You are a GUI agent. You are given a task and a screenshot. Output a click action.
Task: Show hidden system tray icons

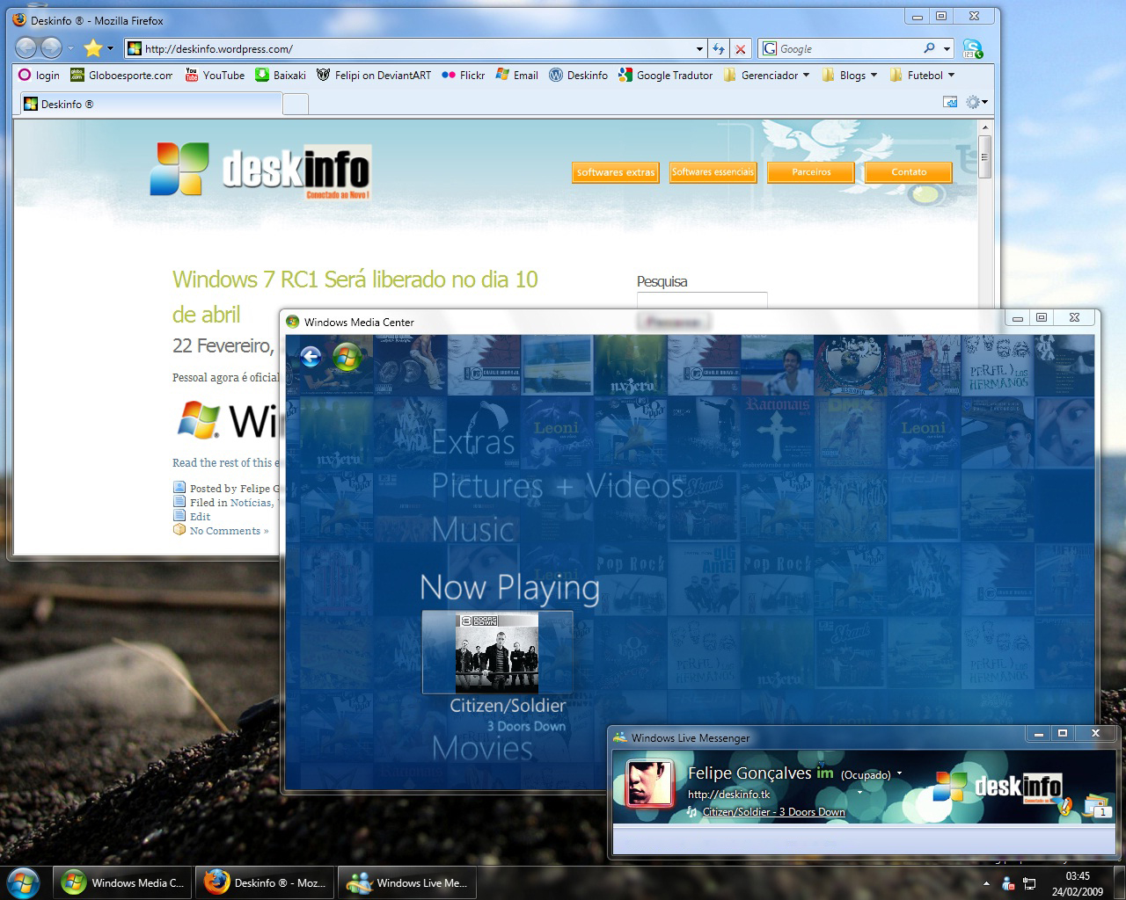pos(986,883)
